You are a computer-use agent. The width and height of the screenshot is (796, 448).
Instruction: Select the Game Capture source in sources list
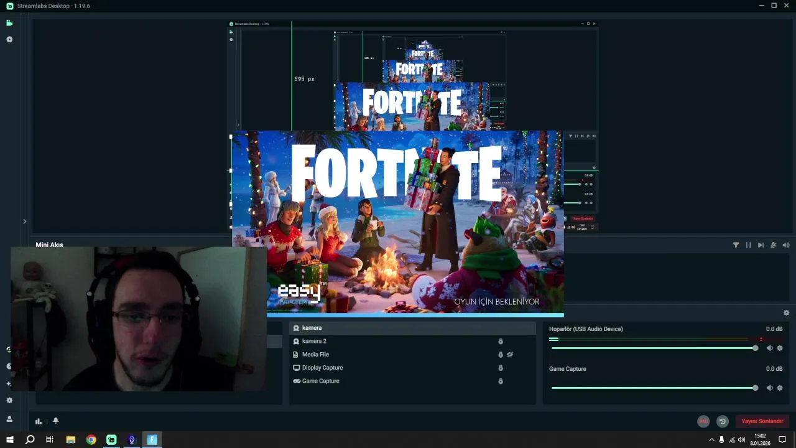tap(412, 381)
